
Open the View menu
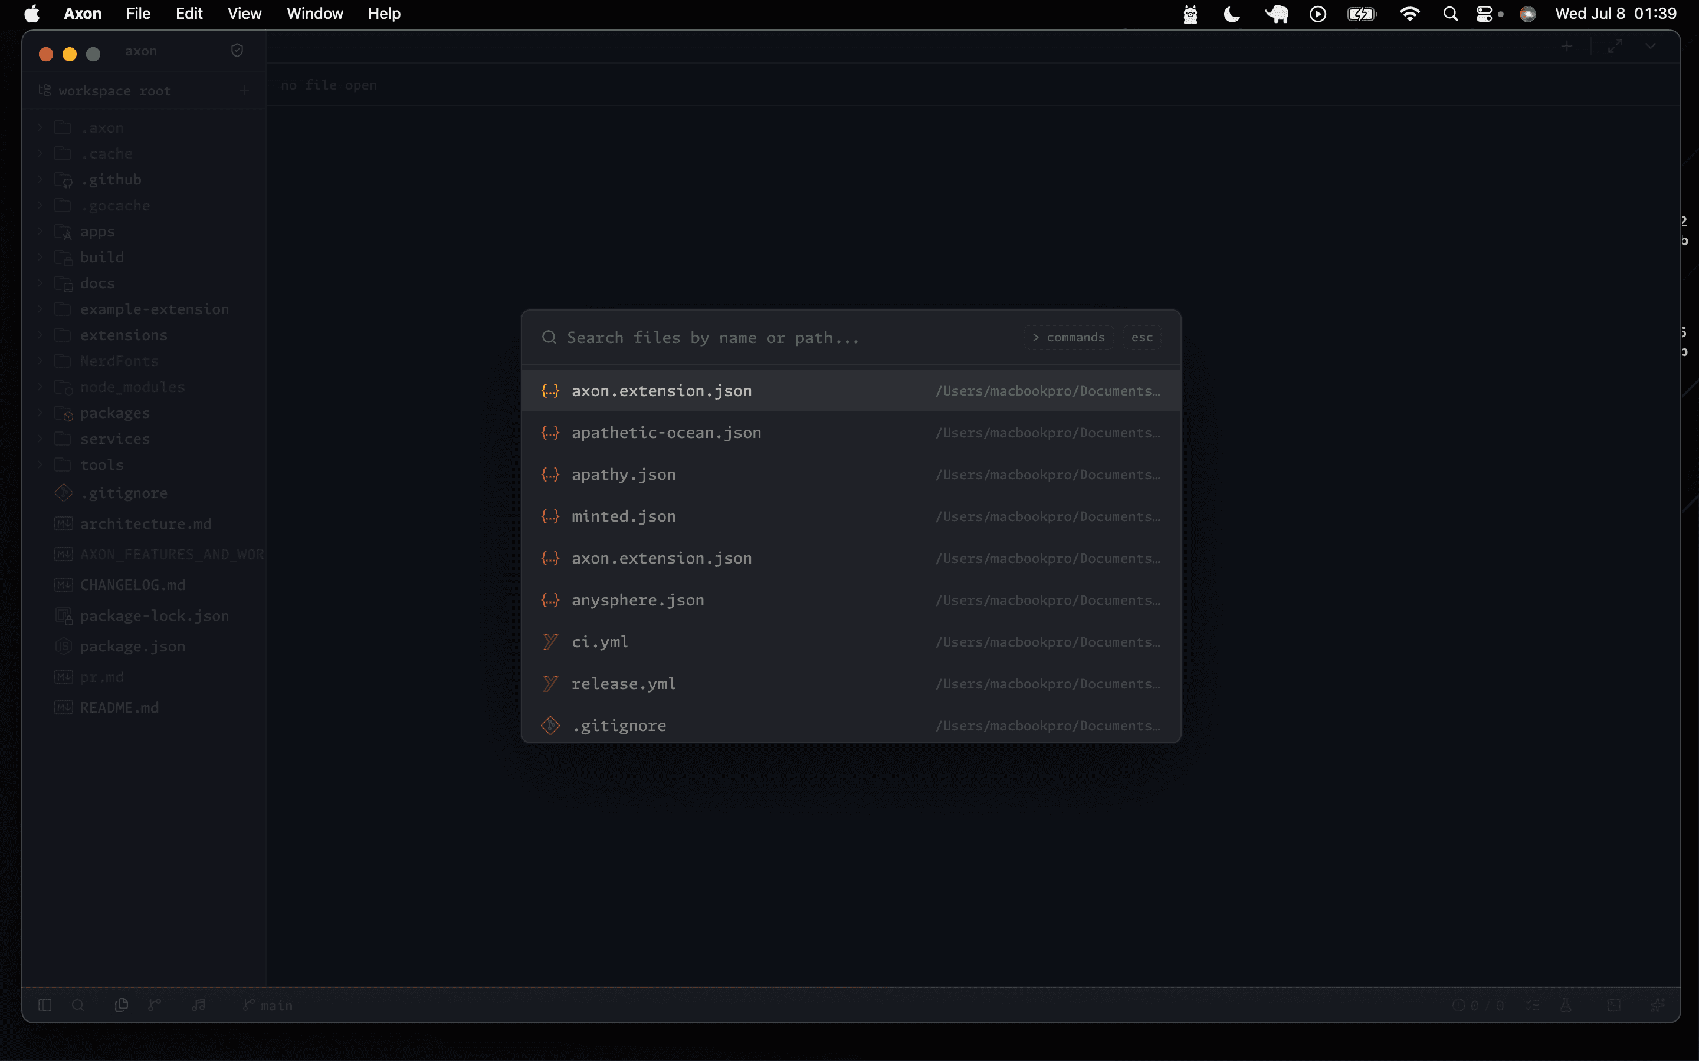coord(244,14)
